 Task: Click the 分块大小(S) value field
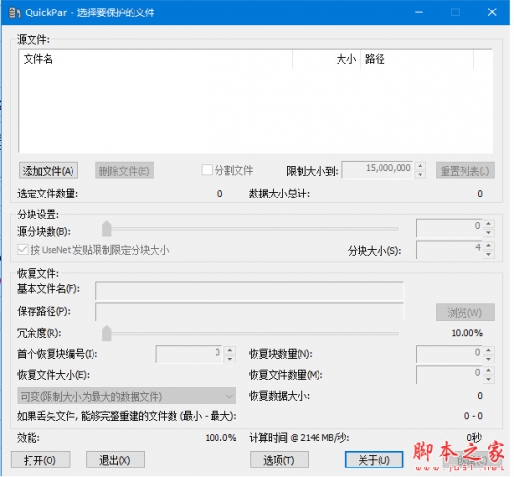[449, 250]
